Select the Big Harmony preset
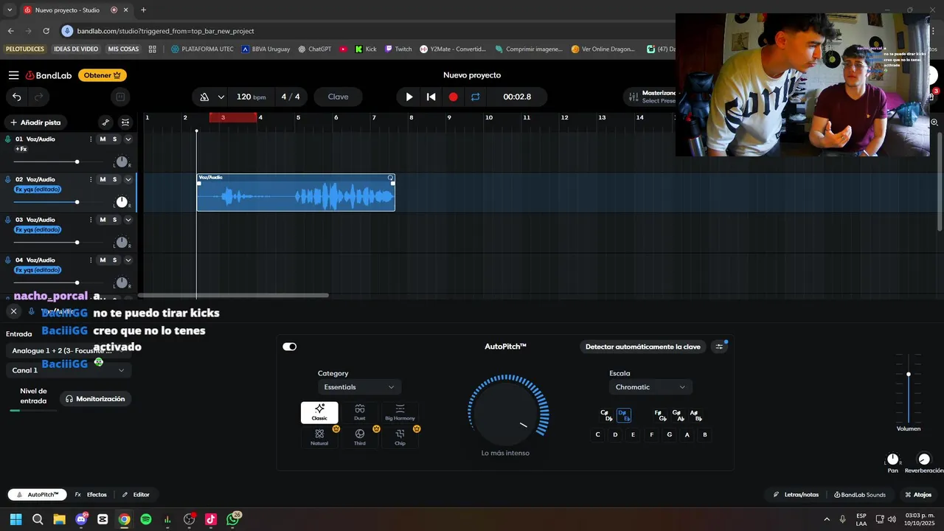 tap(400, 413)
